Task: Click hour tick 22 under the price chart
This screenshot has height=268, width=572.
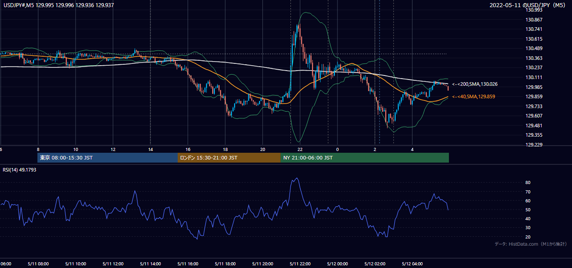Action: 300,149
